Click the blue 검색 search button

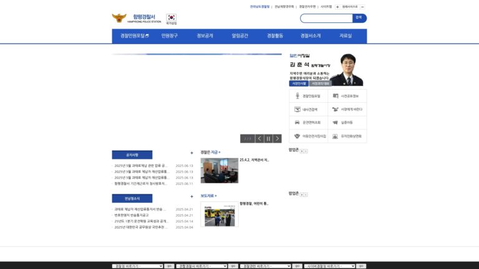[359, 18]
